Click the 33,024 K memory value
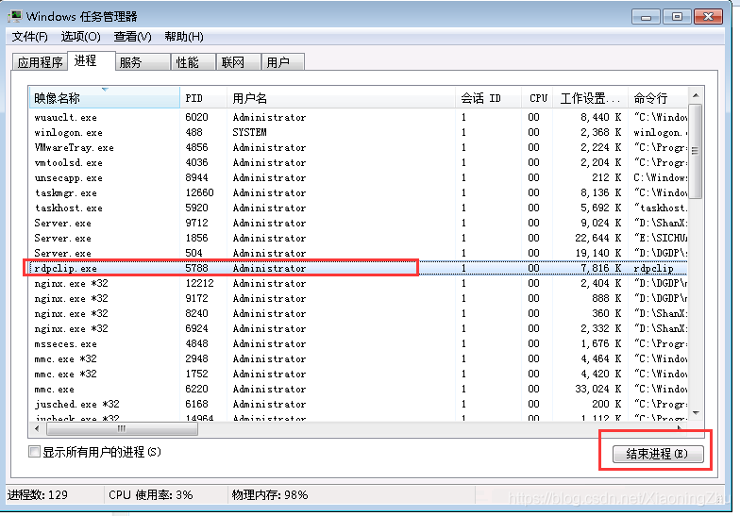The width and height of the screenshot is (740, 516). click(x=598, y=389)
